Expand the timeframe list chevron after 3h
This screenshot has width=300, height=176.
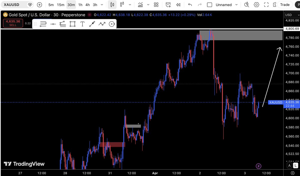(x=102, y=5)
